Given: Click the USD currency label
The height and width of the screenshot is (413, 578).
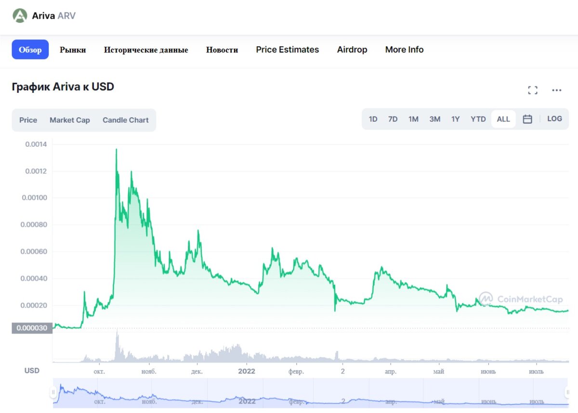Looking at the screenshot, I should point(32,371).
